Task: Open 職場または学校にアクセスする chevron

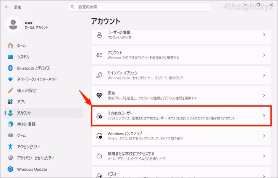Action: point(264,156)
